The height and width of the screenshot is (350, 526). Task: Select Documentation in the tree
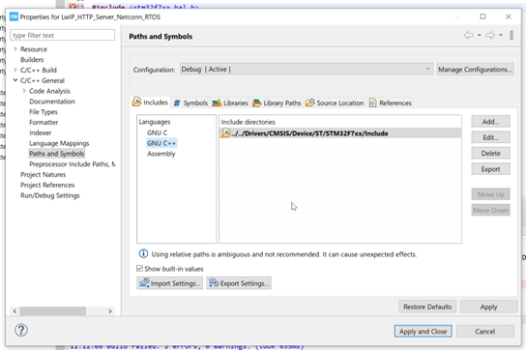pyautogui.click(x=52, y=101)
